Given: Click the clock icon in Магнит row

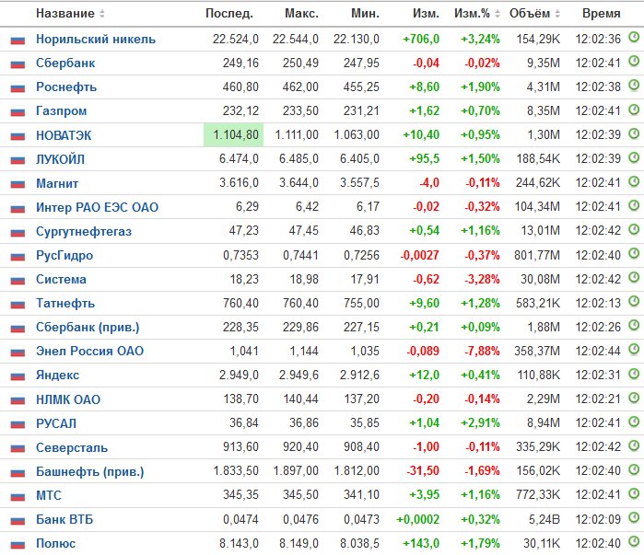Looking at the screenshot, I should coord(634,181).
